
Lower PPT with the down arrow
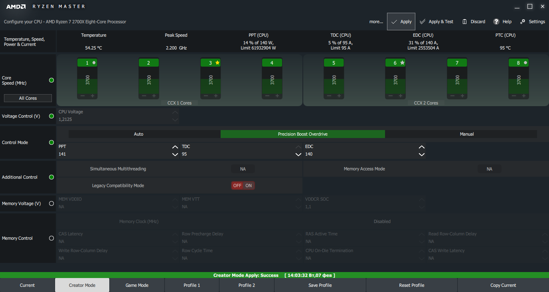[175, 154]
